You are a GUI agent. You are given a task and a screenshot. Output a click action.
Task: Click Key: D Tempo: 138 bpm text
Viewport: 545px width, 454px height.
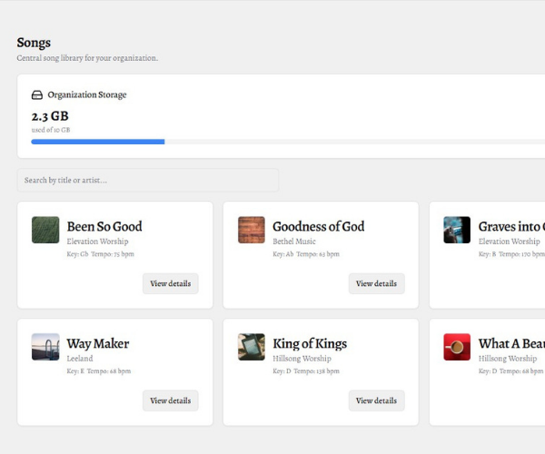click(306, 371)
